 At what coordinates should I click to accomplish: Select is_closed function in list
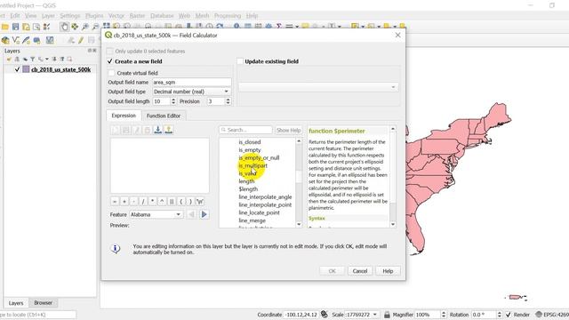[x=250, y=142]
